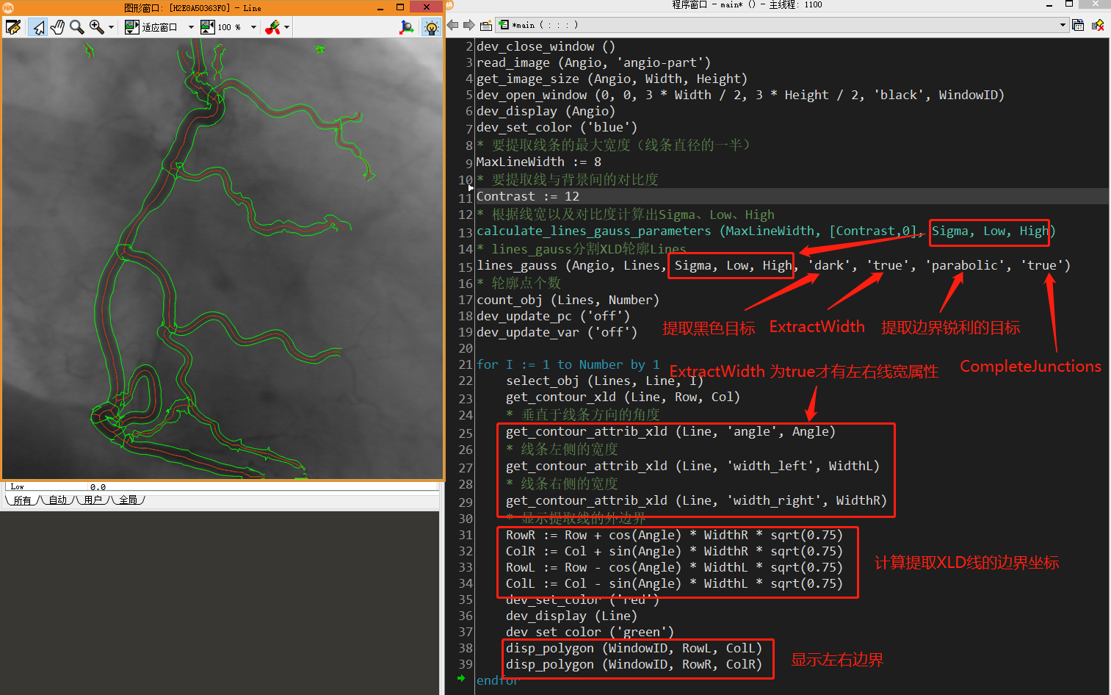Open the 100% zoom level dropdown
This screenshot has height=695, width=1111.
tap(228, 27)
